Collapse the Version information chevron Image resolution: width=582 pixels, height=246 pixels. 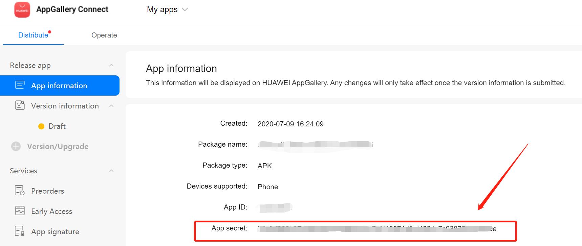pos(111,106)
